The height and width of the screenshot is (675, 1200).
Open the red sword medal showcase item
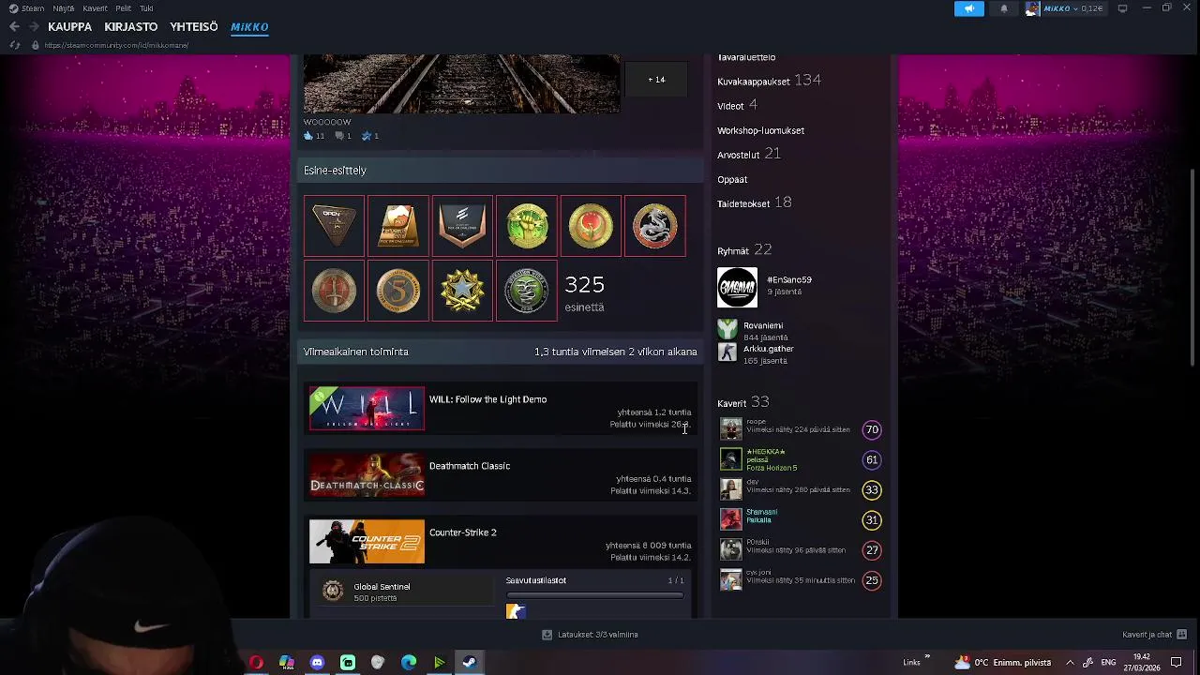(334, 291)
